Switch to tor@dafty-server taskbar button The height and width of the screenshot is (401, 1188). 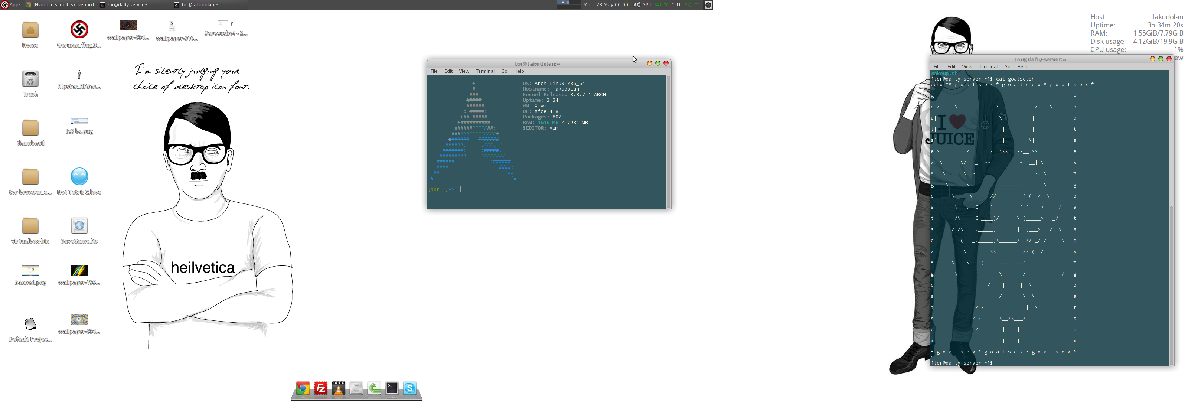pos(124,4)
